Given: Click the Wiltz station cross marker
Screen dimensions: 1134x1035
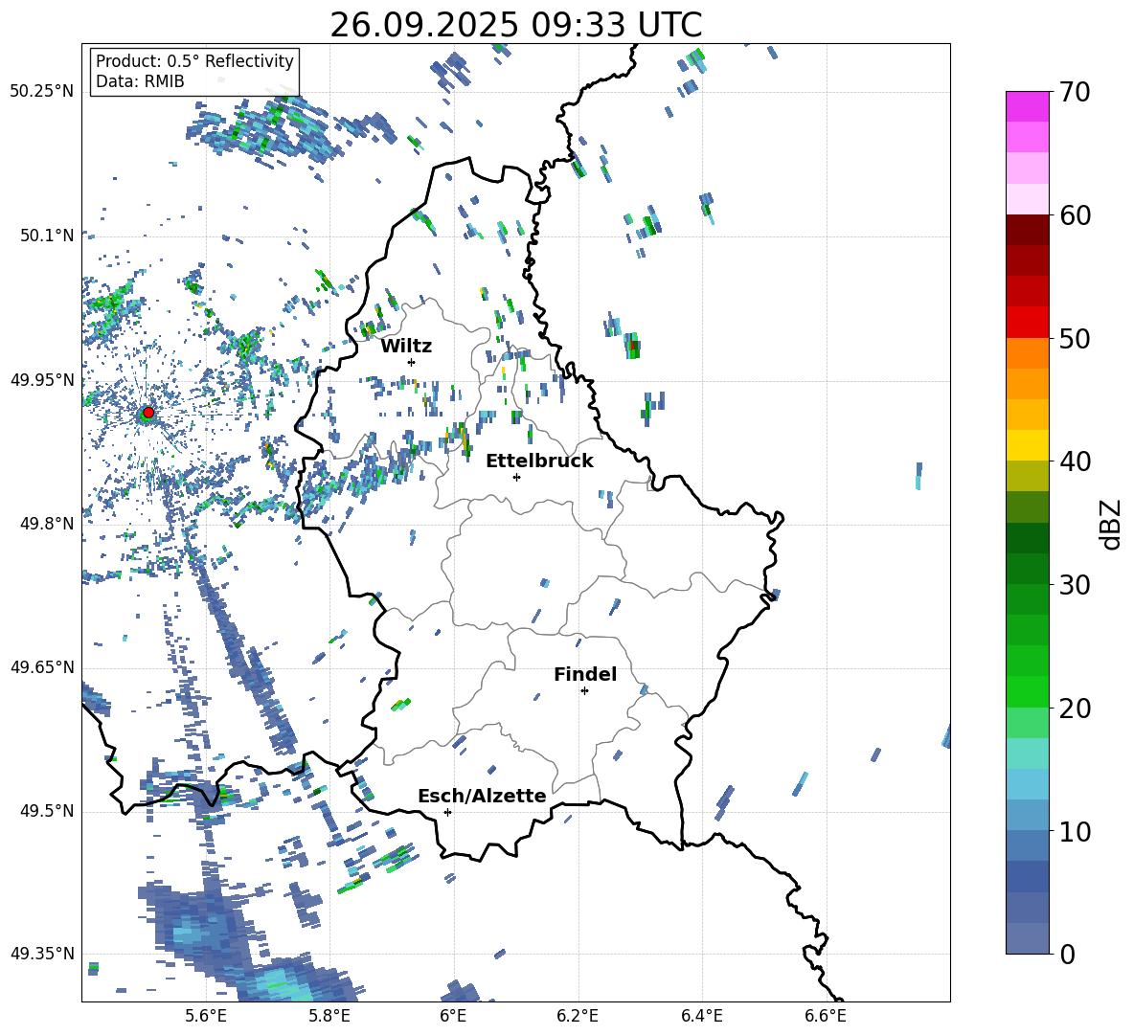Looking at the screenshot, I should click(x=411, y=362).
